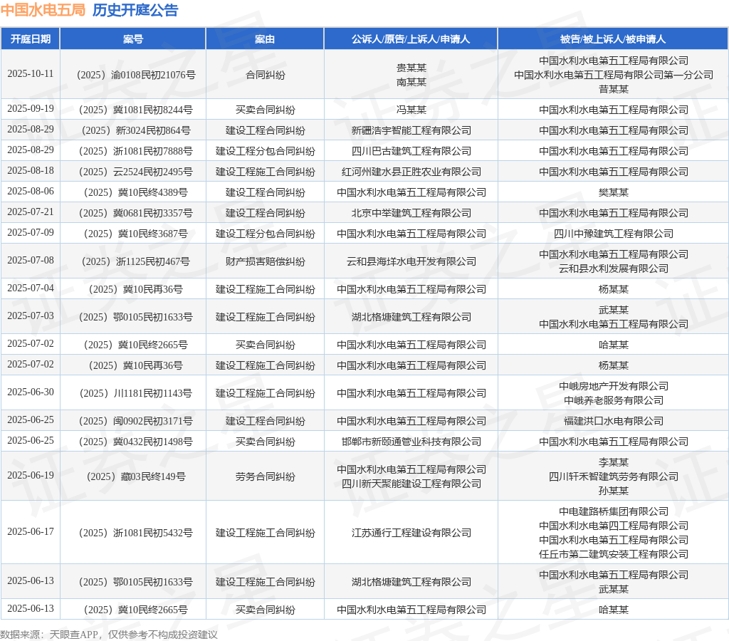The width and height of the screenshot is (729, 641).
Task: Click the date 2025-06-30
Action: click(x=31, y=392)
